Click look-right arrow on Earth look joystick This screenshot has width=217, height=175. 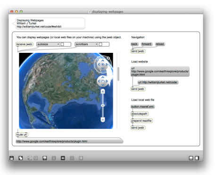click(107, 64)
